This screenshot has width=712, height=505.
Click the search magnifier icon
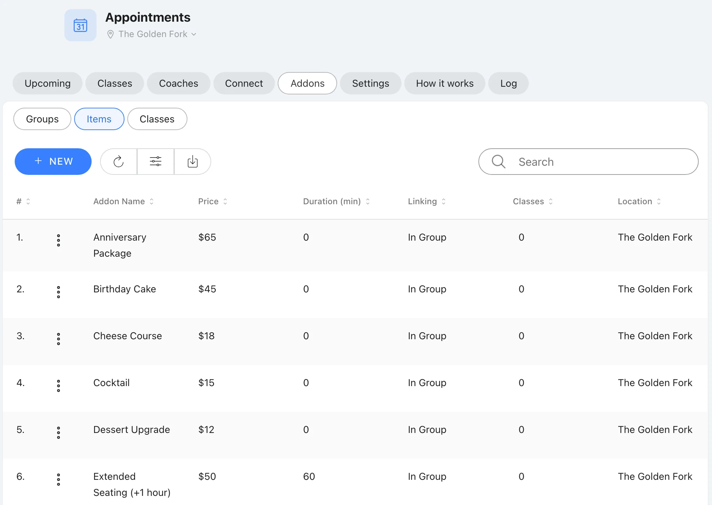click(498, 162)
